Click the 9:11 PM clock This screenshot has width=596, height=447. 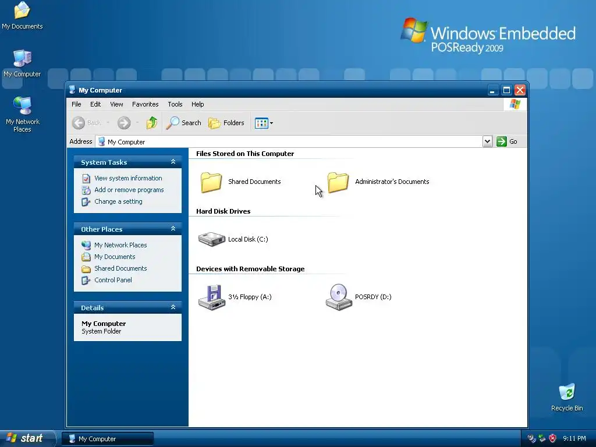click(574, 439)
